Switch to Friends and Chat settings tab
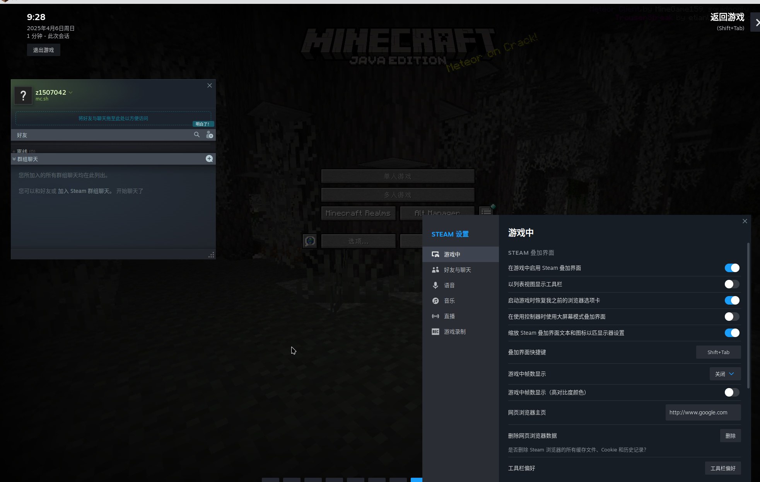The image size is (760, 482). pyautogui.click(x=457, y=270)
